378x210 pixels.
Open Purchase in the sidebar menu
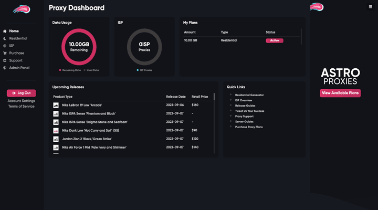point(17,53)
